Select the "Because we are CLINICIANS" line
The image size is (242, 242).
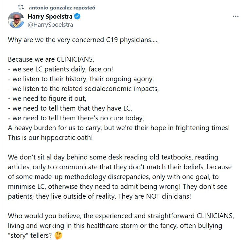coord(51,60)
